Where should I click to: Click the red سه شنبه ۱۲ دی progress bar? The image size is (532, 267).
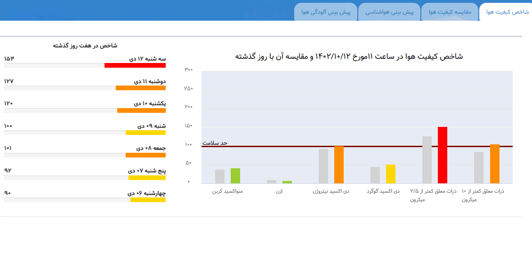[x=135, y=65]
